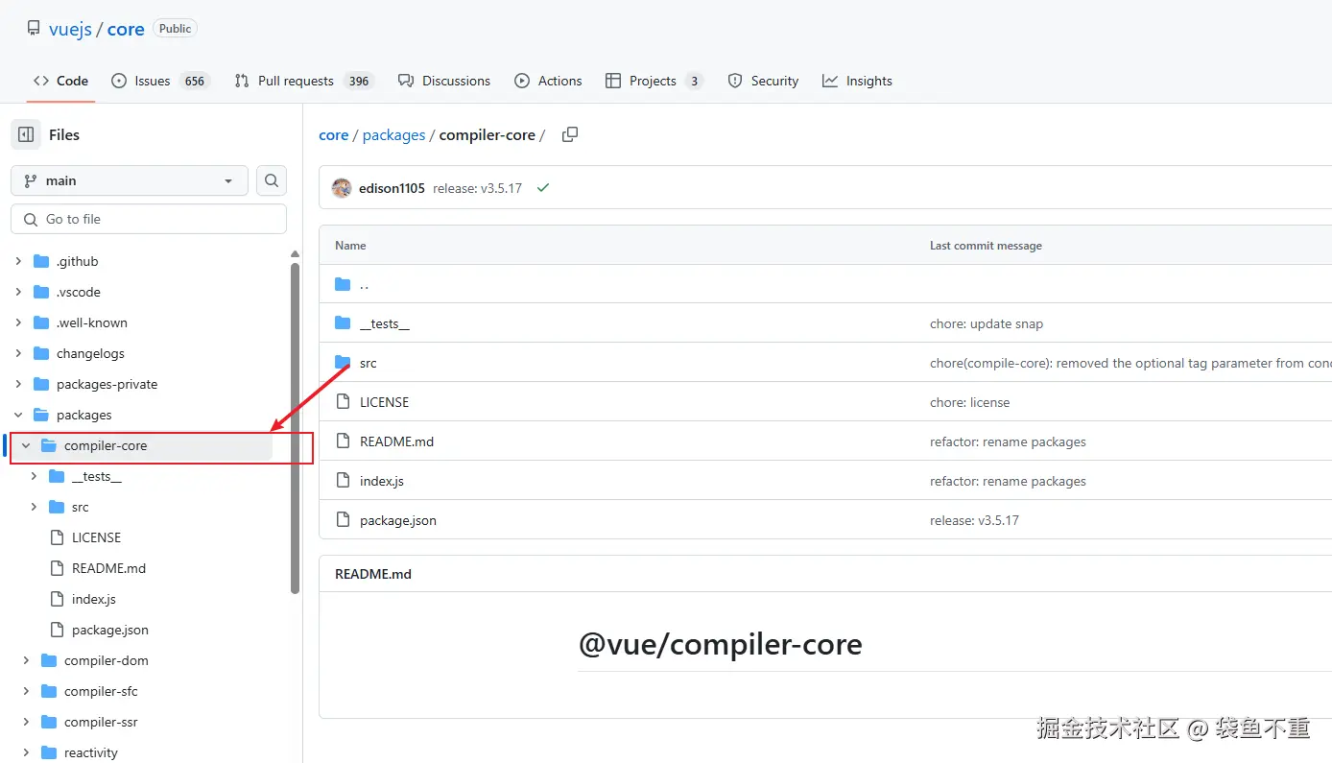
Task: Expand the .github folder chevron
Action: tap(18, 261)
